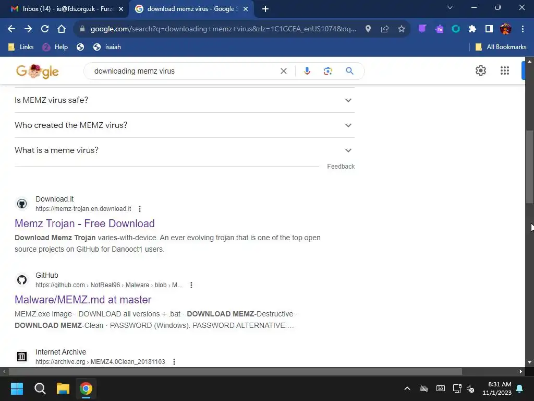Viewport: 534px width, 401px height.
Task: Go forward using the browser forward arrow
Action: (x=28, y=29)
